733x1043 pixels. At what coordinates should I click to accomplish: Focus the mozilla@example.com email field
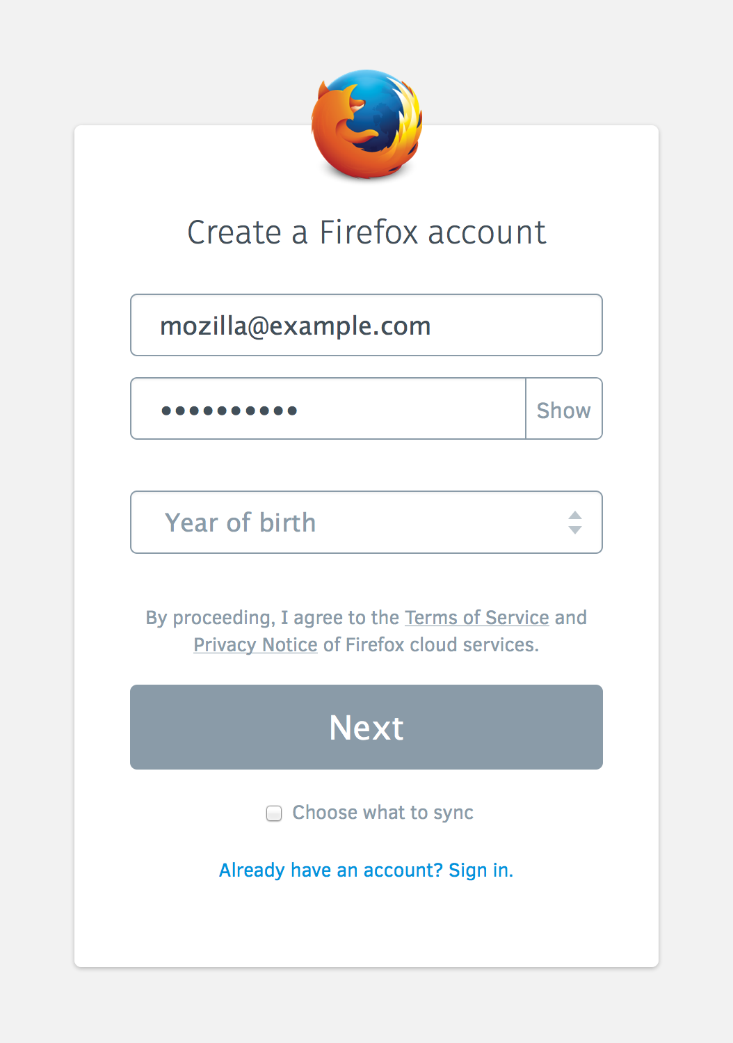366,325
